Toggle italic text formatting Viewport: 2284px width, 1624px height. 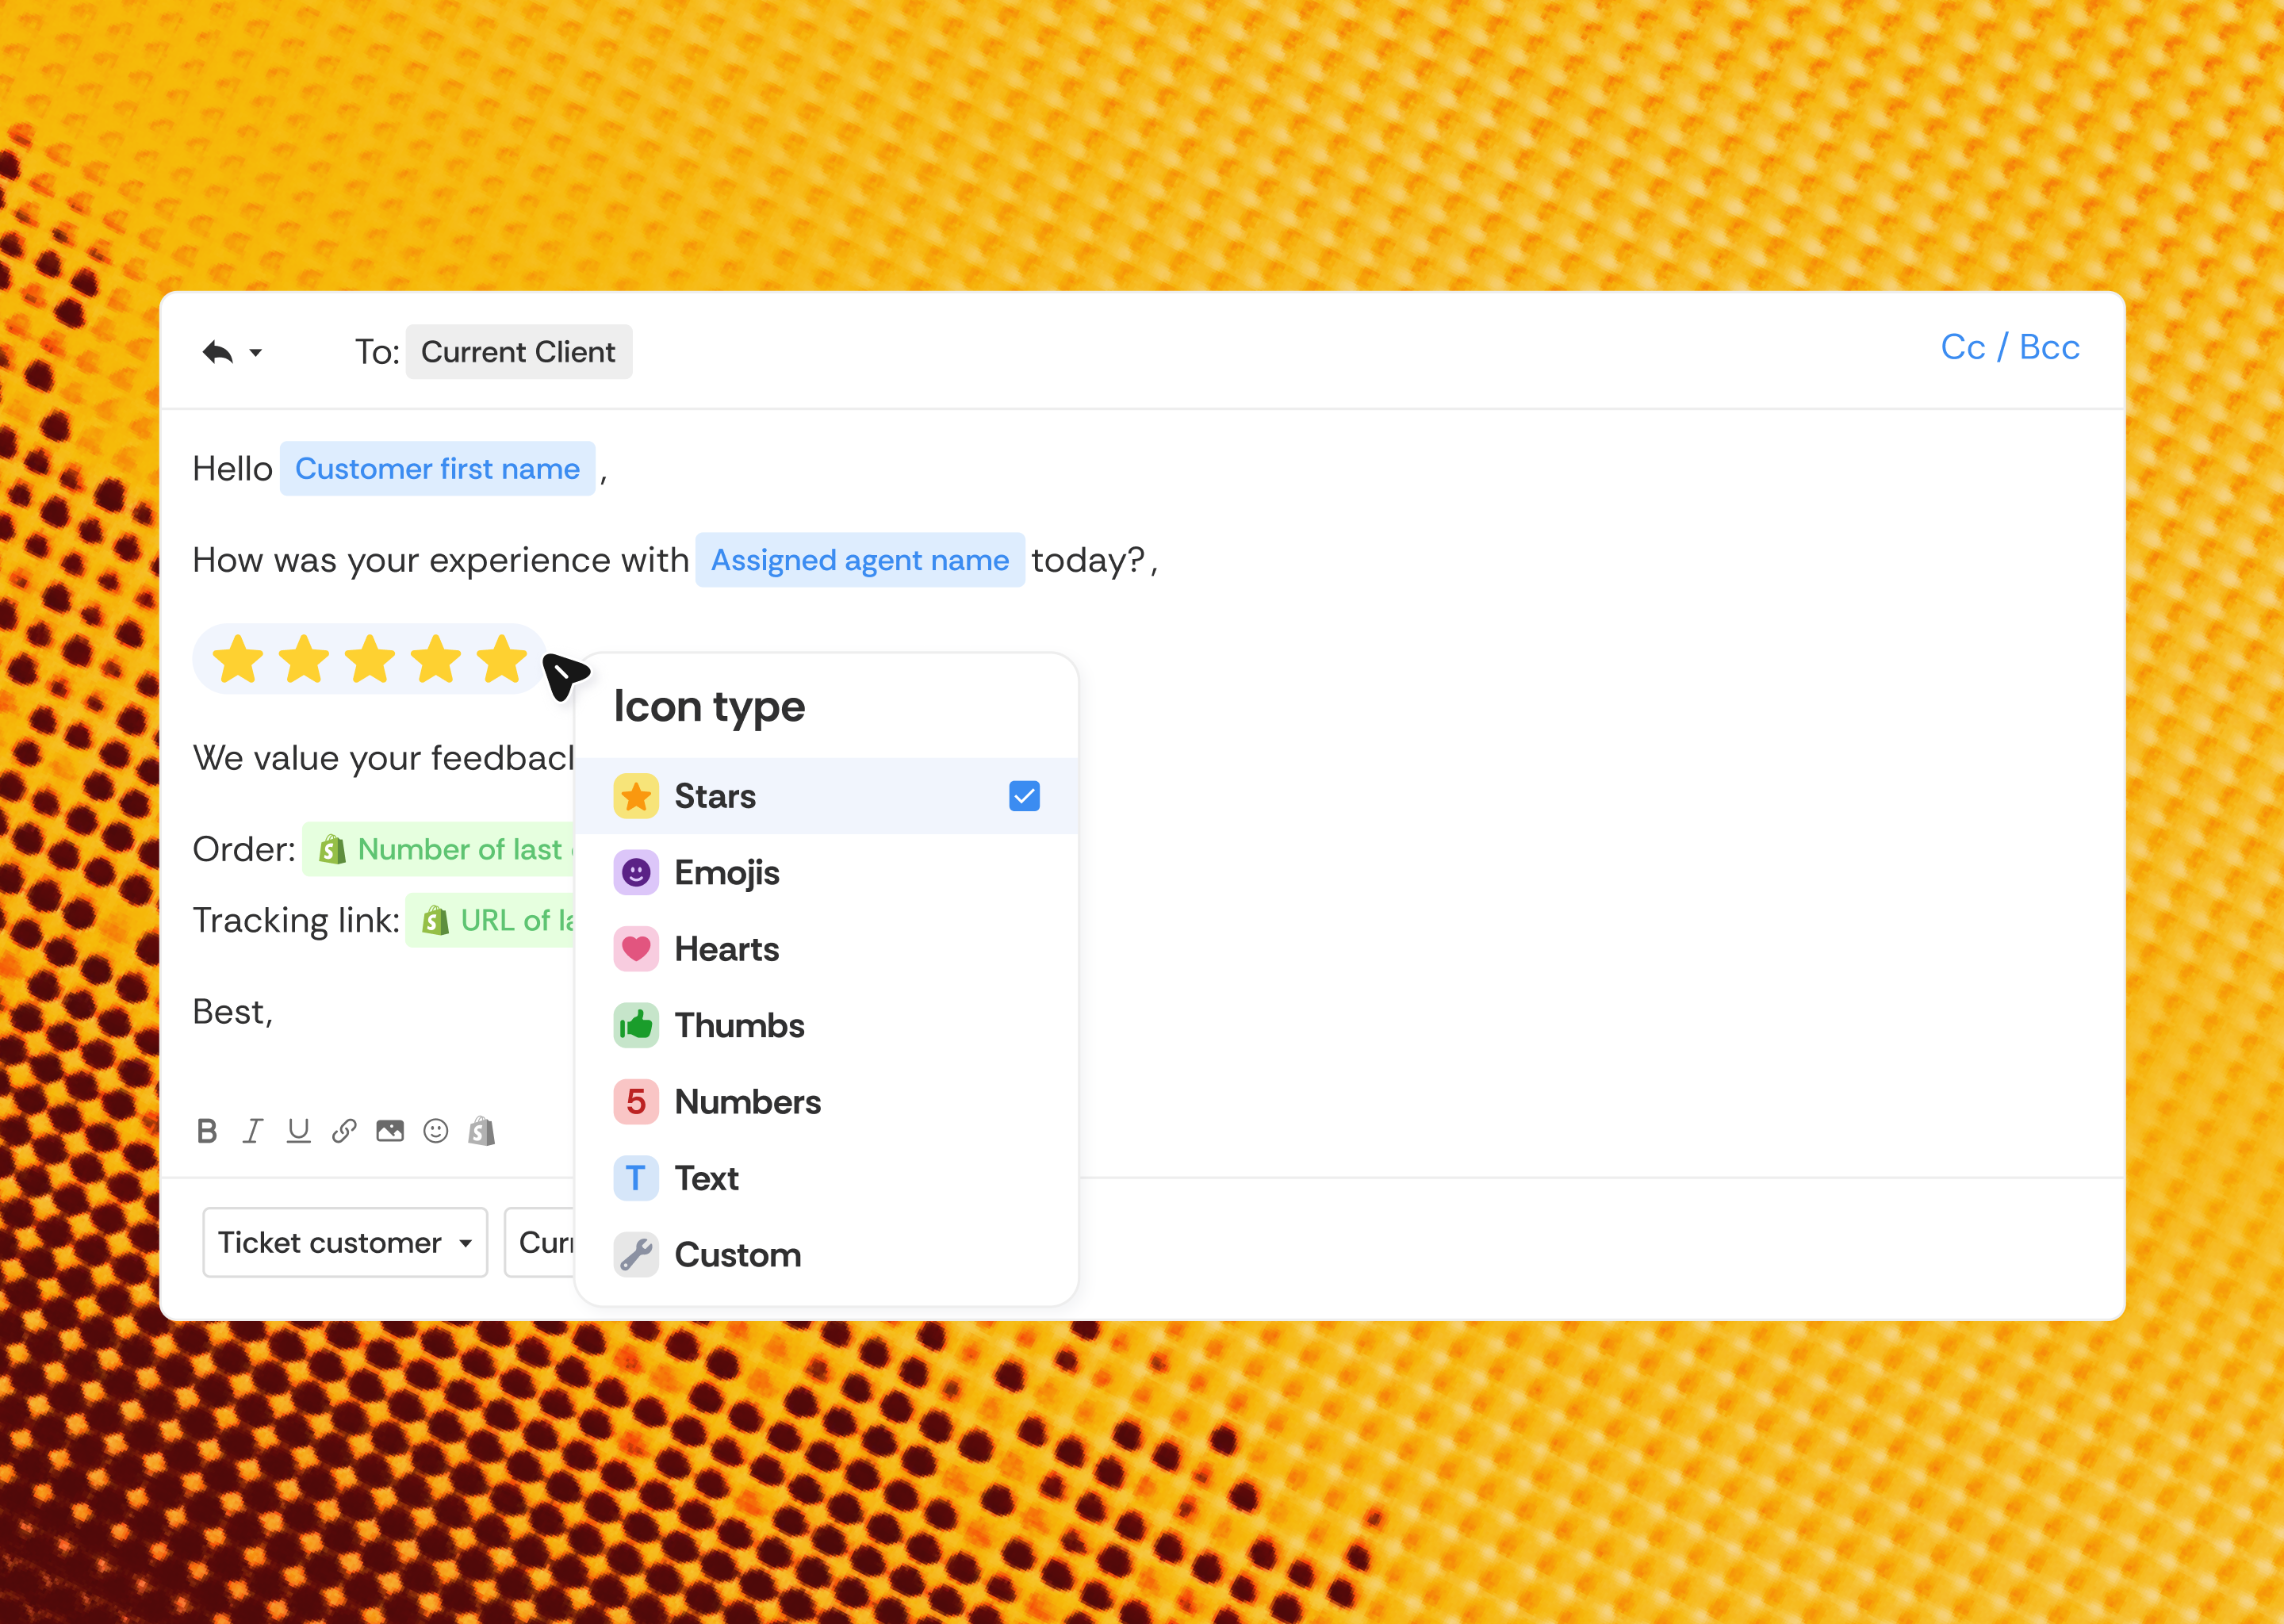click(x=253, y=1131)
